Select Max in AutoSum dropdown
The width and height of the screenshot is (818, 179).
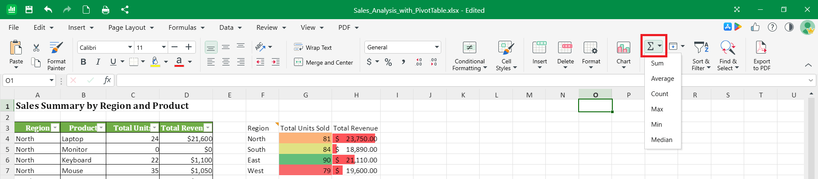pyautogui.click(x=663, y=109)
